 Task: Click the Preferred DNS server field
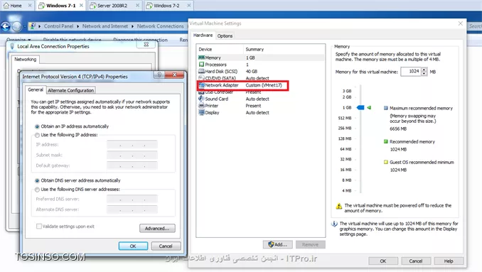pyautogui.click(x=132, y=199)
